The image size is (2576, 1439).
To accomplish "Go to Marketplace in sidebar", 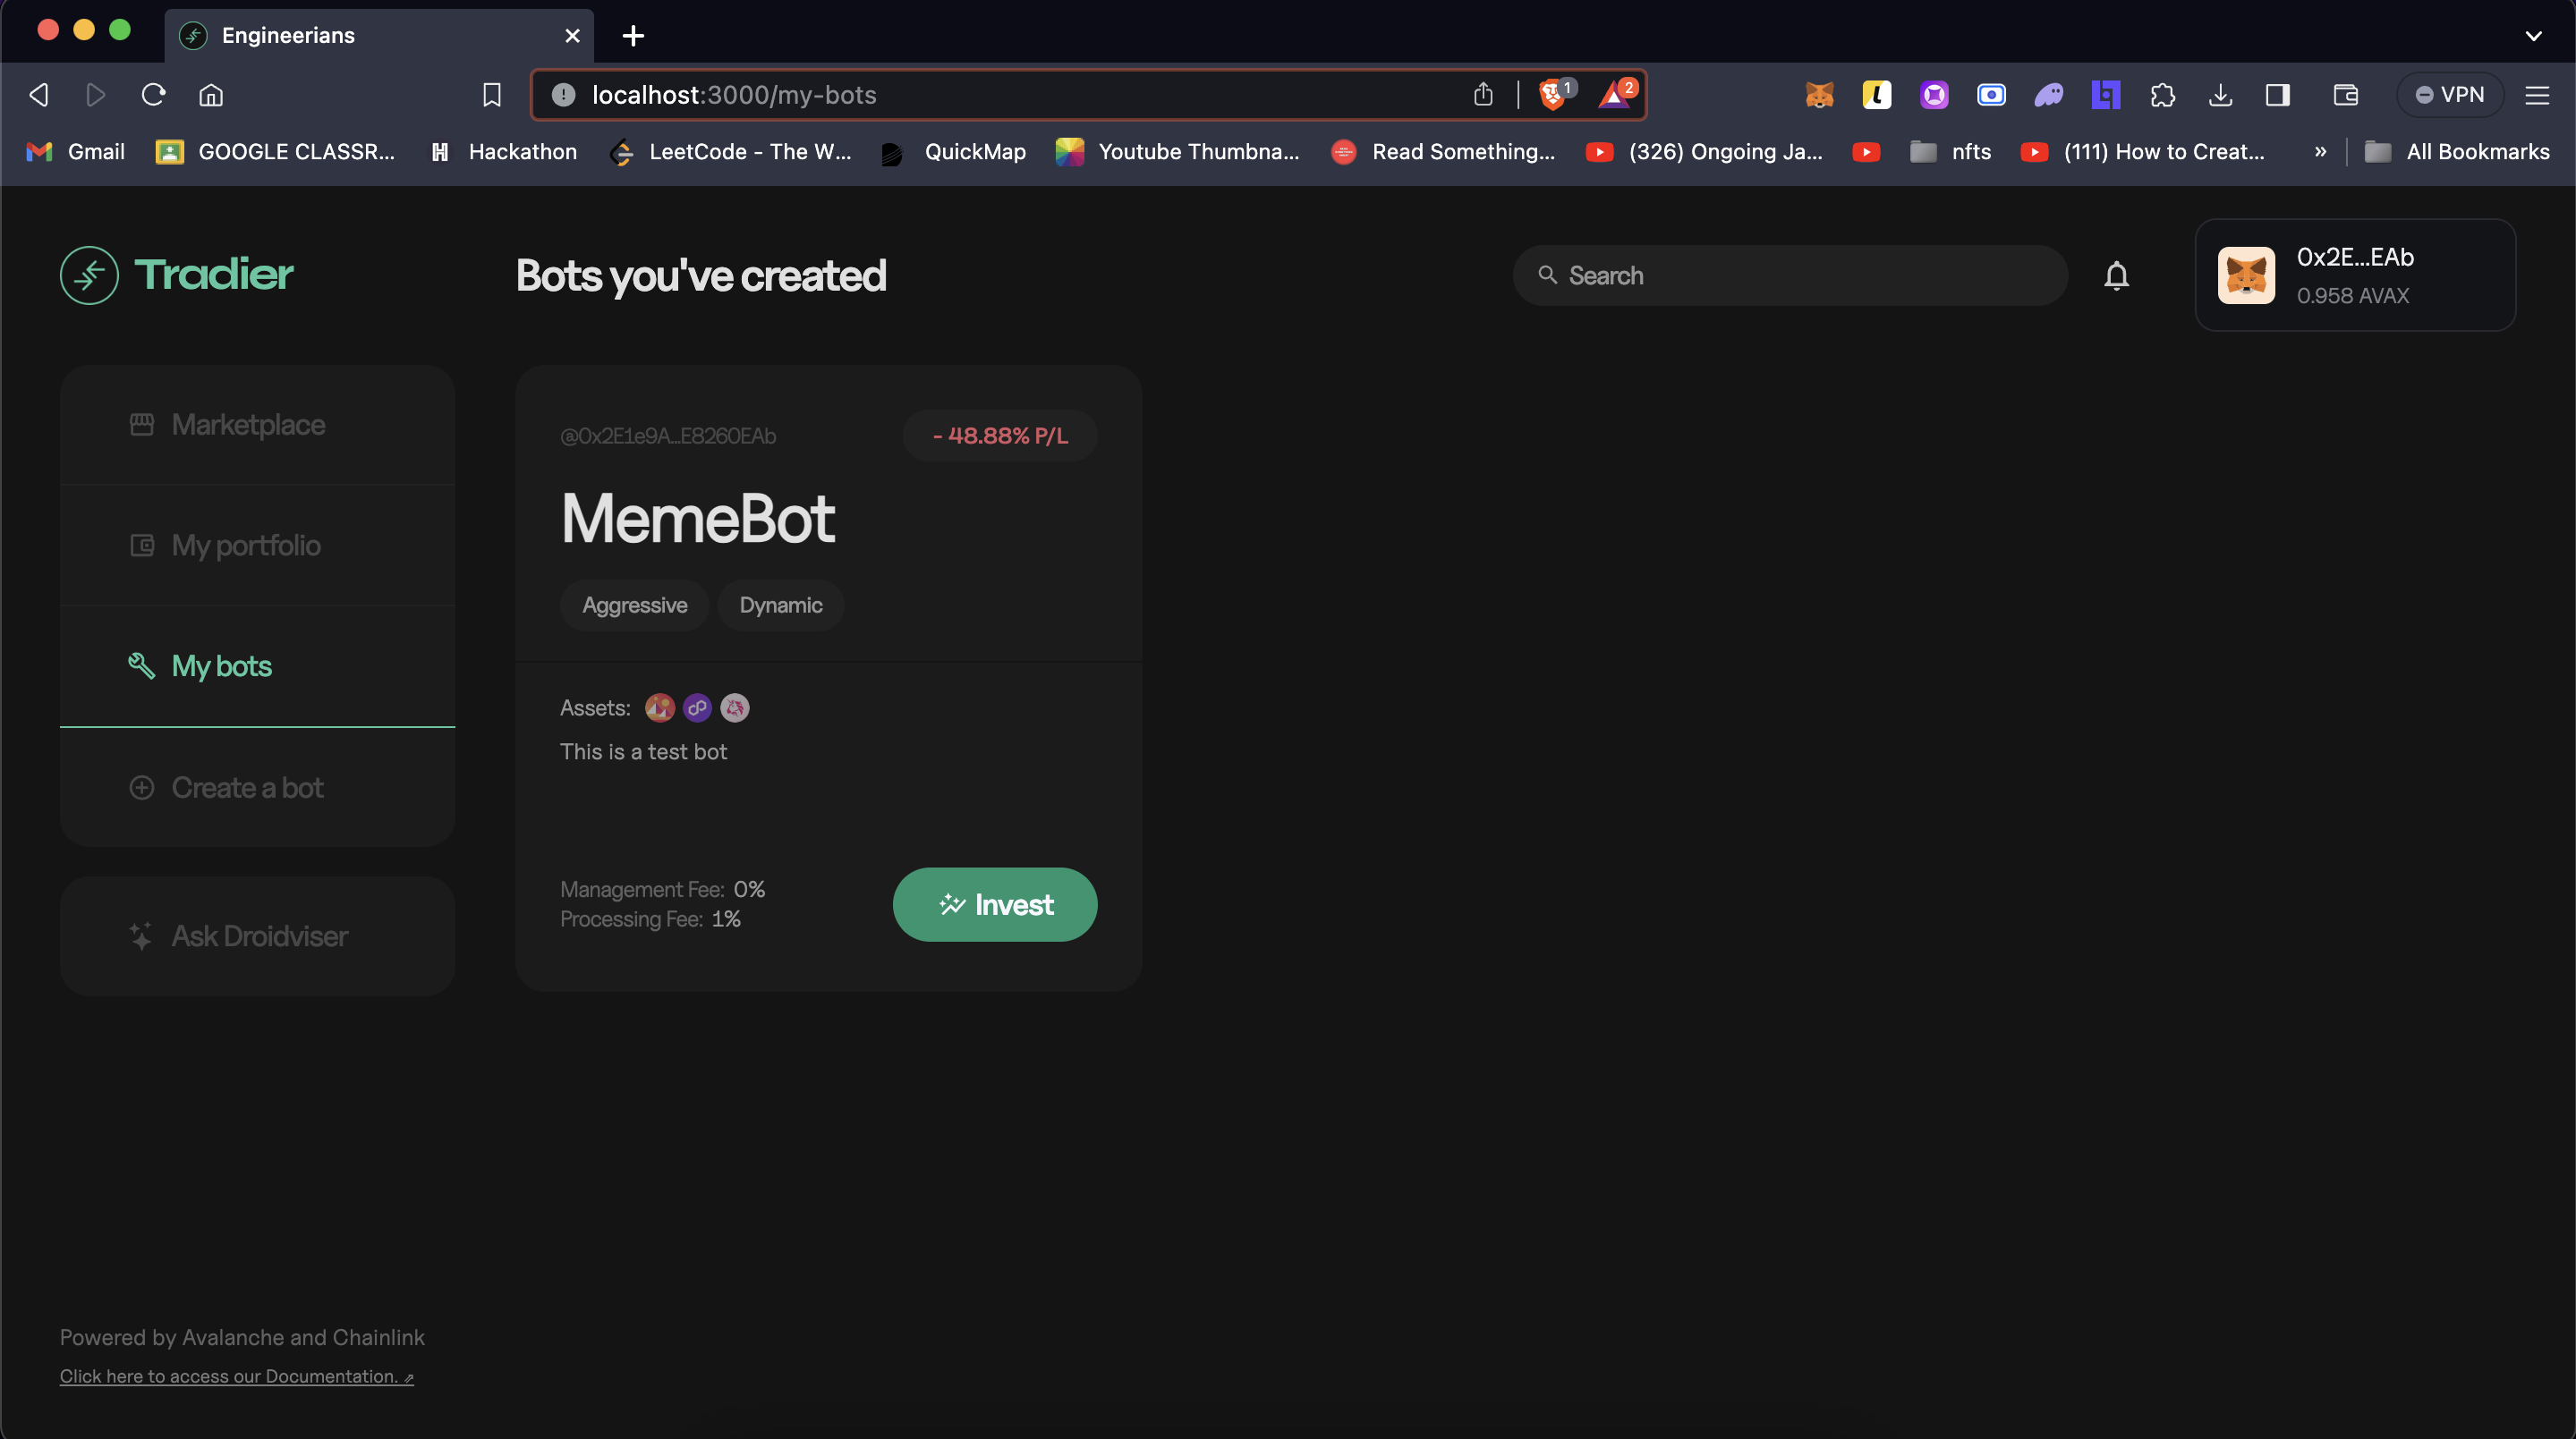I will [247, 425].
